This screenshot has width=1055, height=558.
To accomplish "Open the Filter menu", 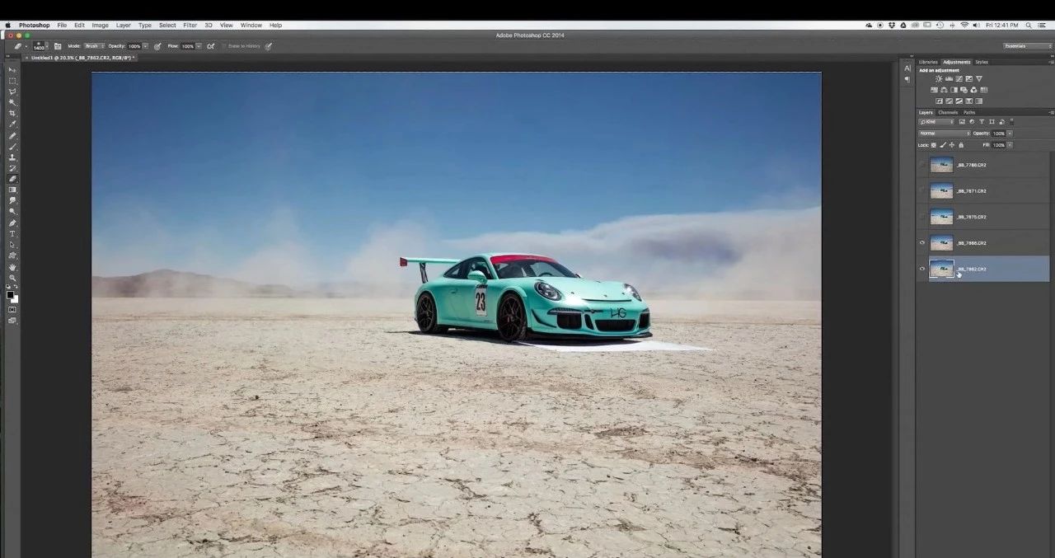I will point(190,26).
